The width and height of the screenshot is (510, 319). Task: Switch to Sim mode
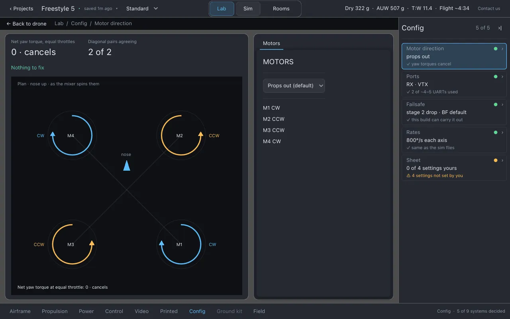(x=248, y=9)
